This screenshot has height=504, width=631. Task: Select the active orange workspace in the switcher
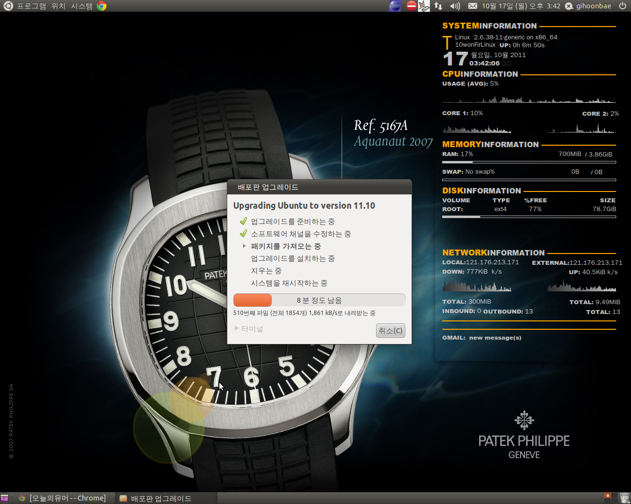pyautogui.click(x=607, y=495)
